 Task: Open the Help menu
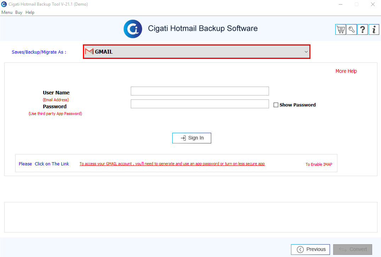30,12
